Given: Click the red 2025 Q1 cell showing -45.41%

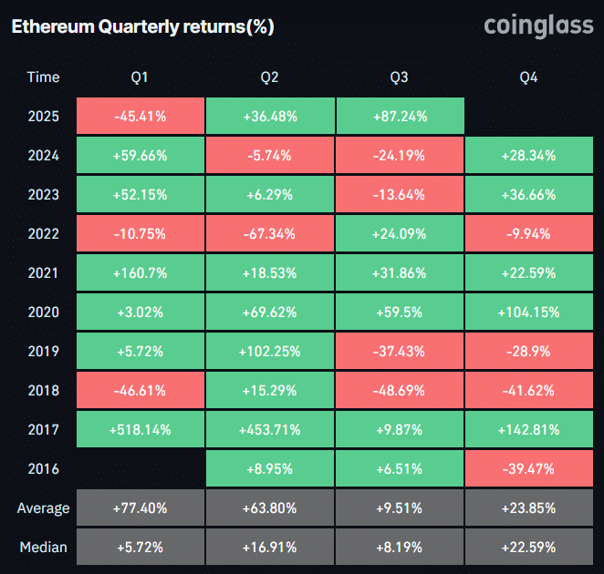Looking at the screenshot, I should click(x=140, y=117).
